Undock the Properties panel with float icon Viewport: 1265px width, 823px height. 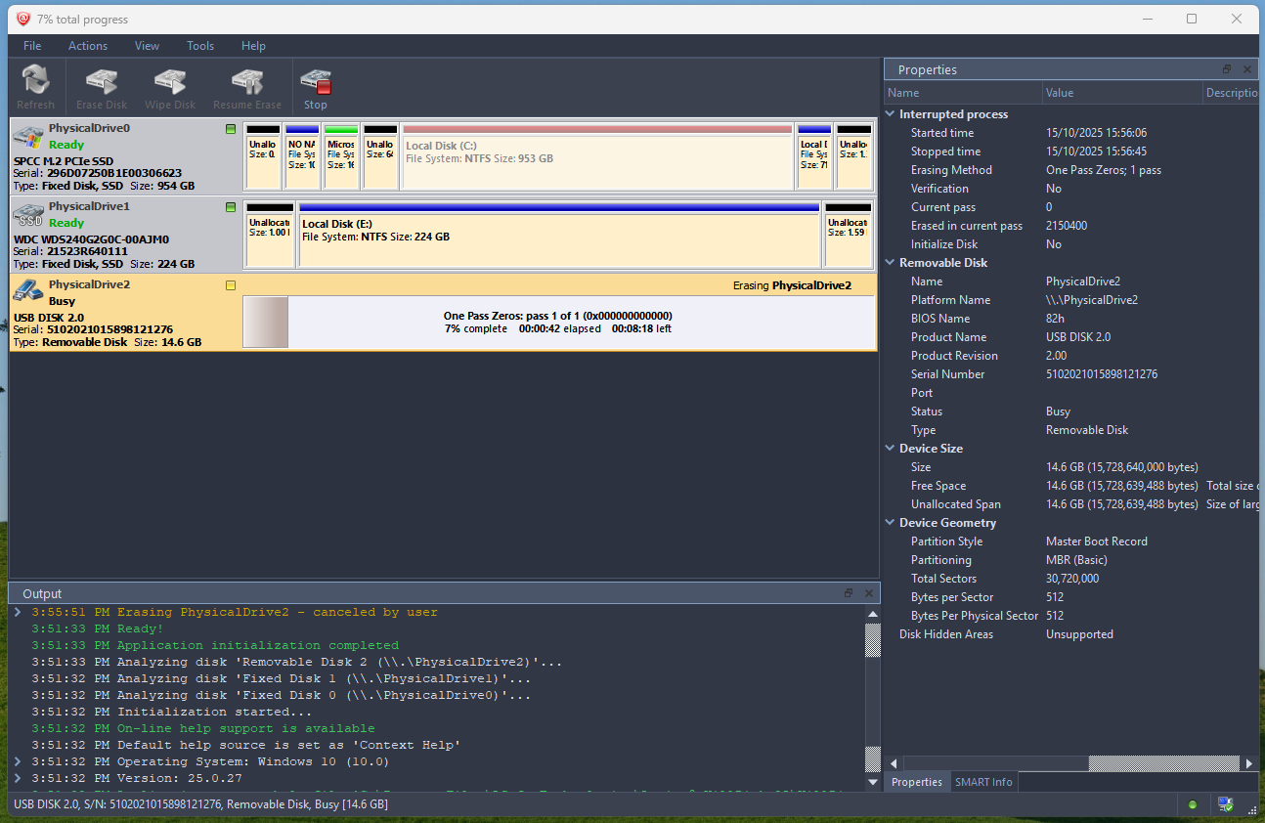coord(1227,69)
